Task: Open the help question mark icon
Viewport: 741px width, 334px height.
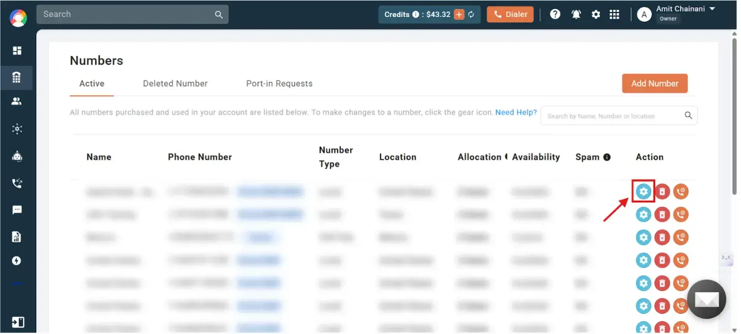Action: [555, 14]
